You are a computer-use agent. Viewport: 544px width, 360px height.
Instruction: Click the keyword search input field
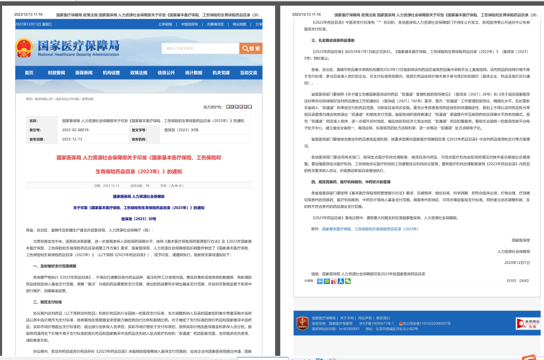[x=200, y=49]
